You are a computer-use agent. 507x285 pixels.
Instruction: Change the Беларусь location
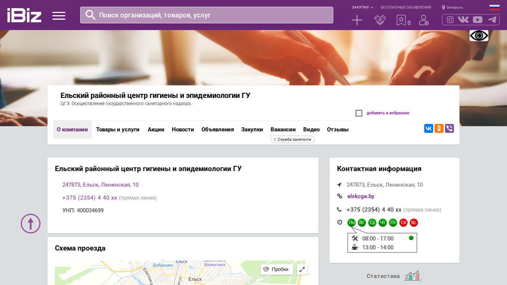point(452,7)
